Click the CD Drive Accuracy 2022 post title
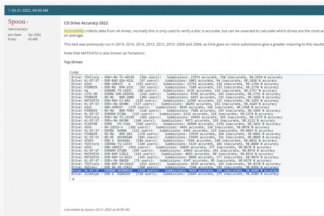 click(86, 23)
